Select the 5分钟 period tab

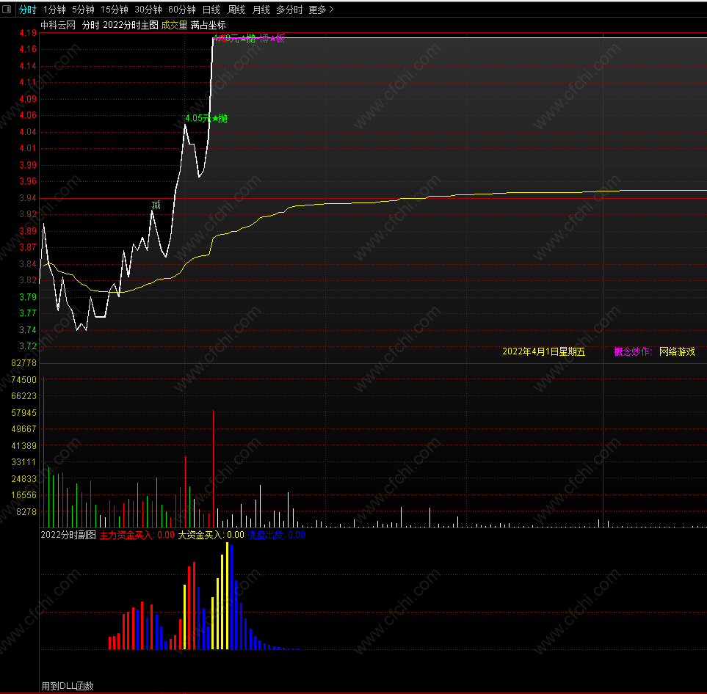point(84,10)
